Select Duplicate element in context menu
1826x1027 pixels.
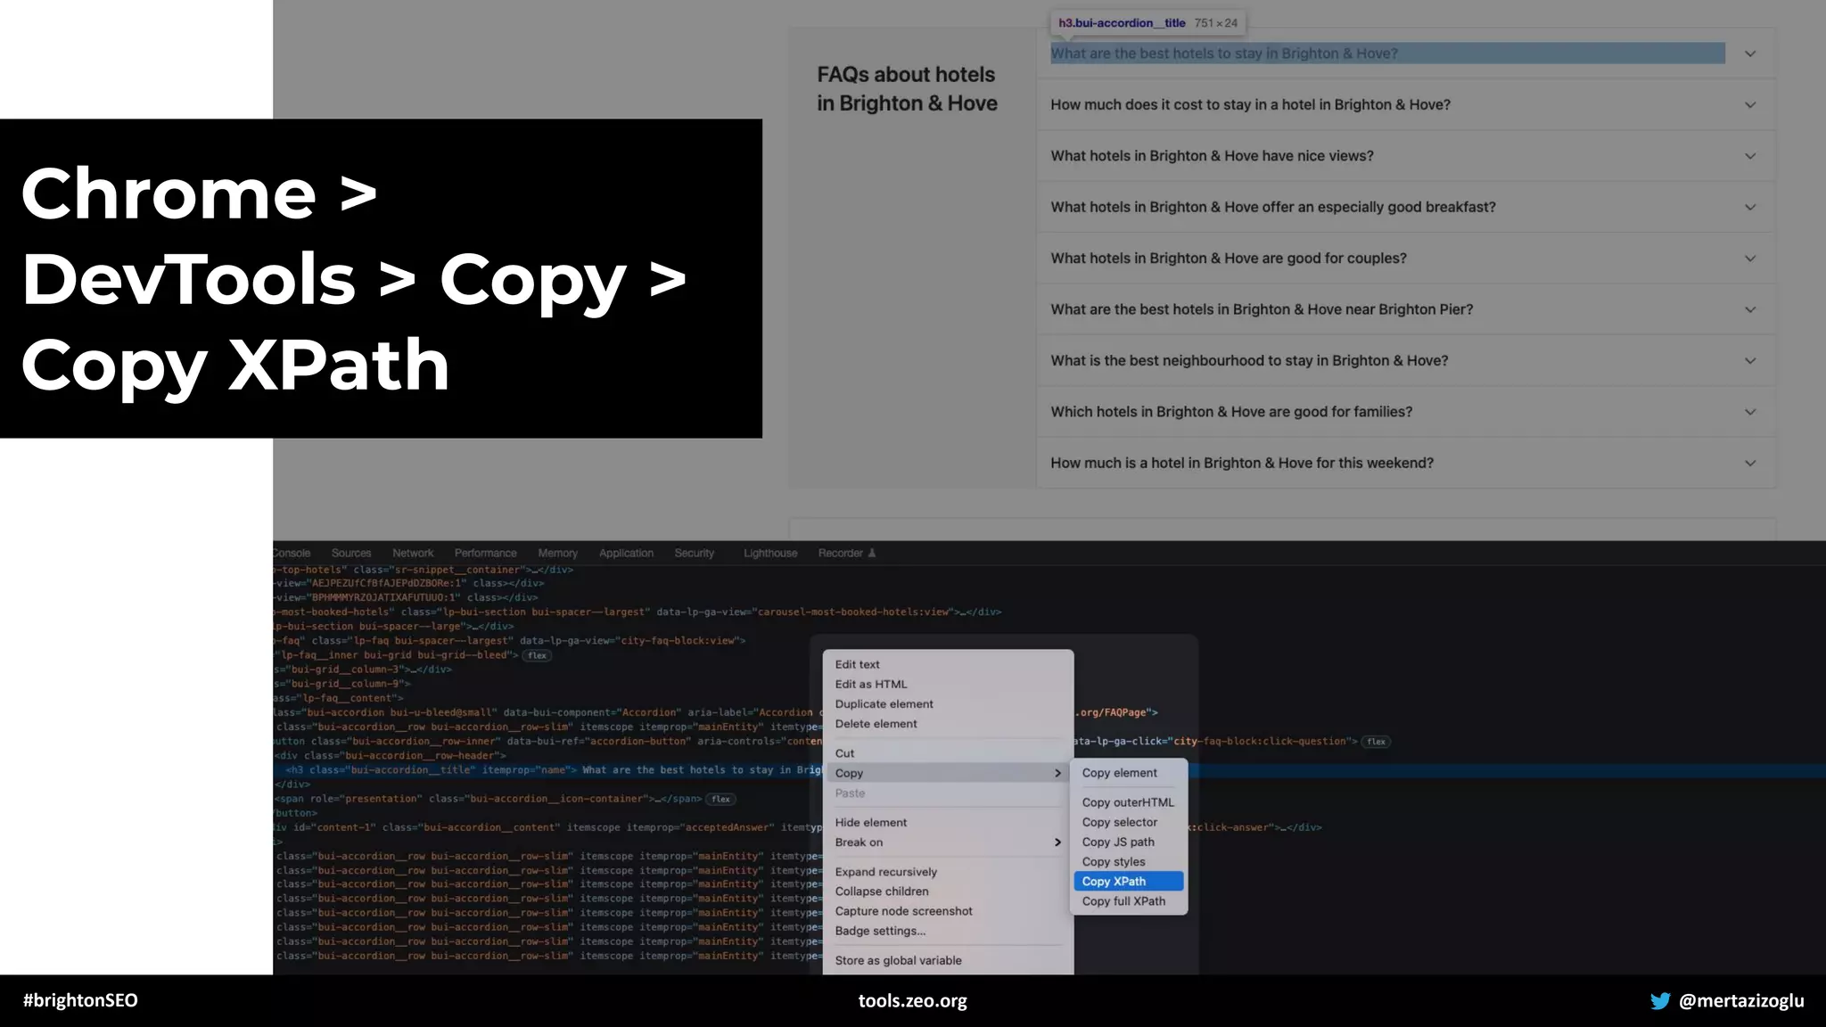[948, 703]
